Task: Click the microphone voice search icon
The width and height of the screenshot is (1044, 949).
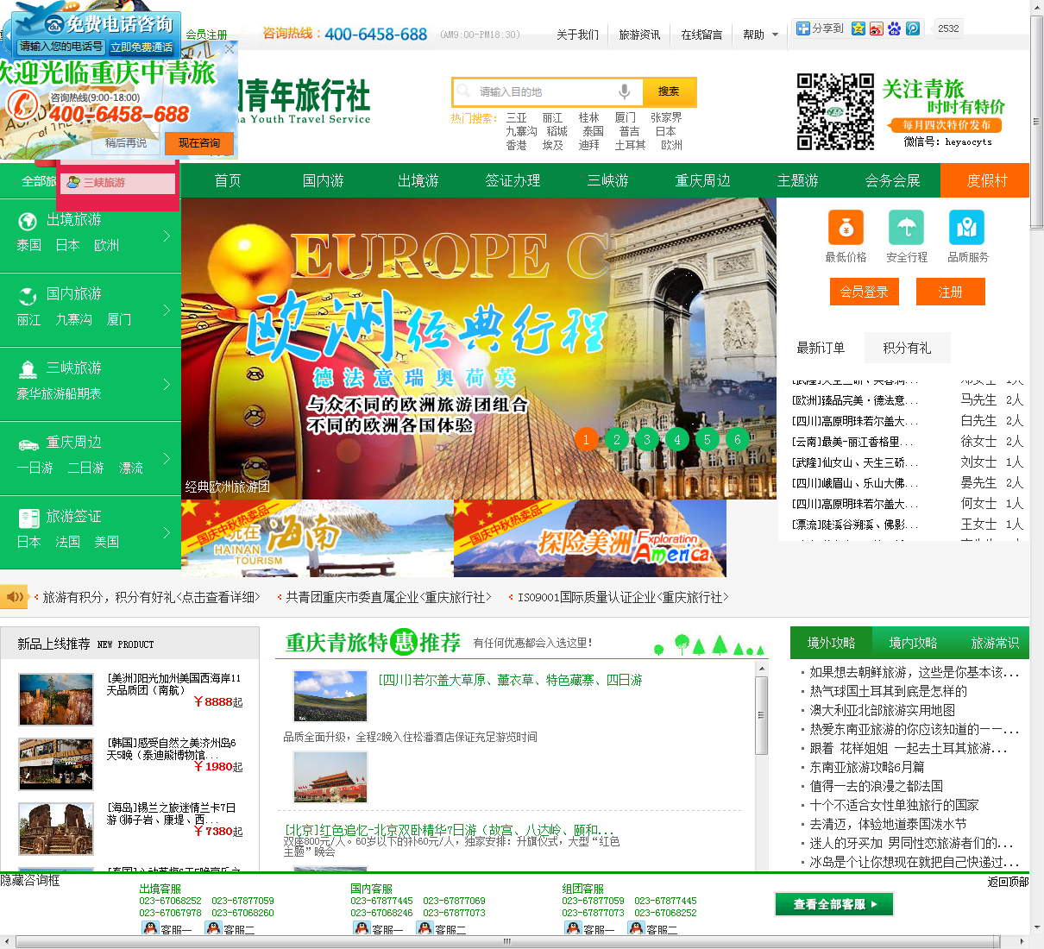Action: 624,91
